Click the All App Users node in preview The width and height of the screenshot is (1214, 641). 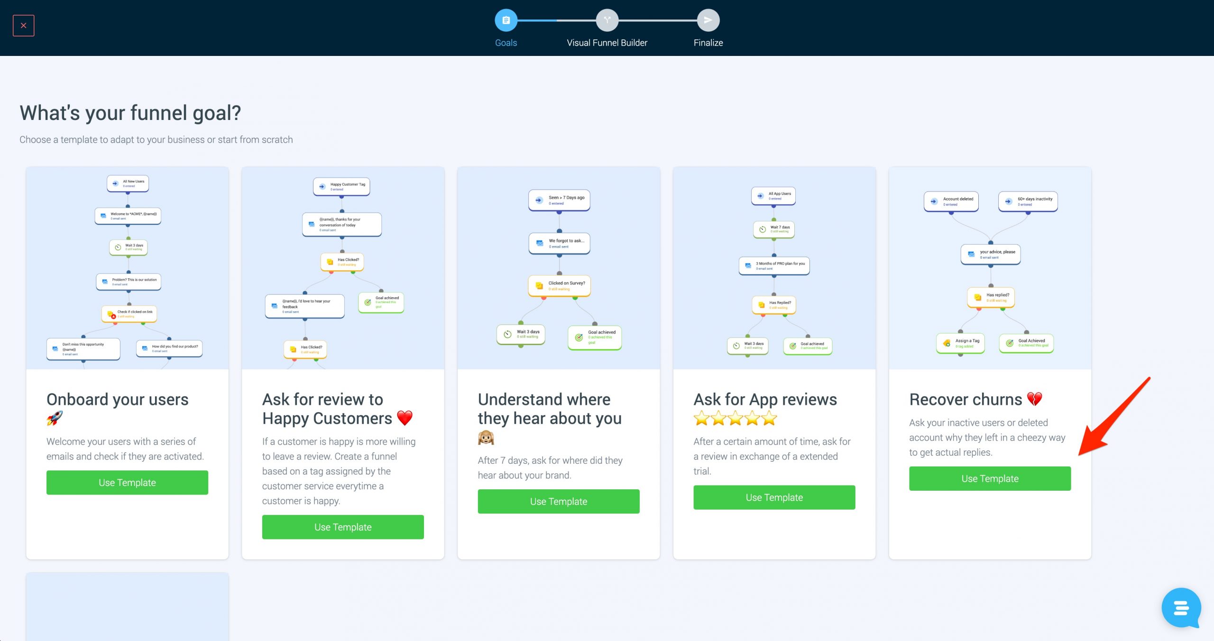point(773,195)
